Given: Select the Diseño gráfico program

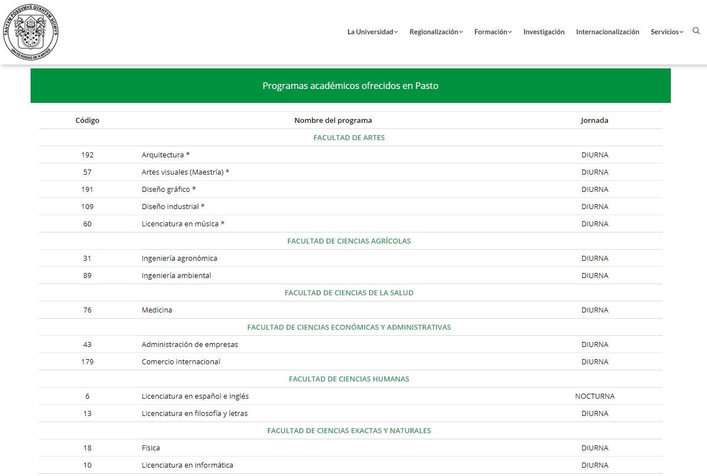Looking at the screenshot, I should [169, 189].
